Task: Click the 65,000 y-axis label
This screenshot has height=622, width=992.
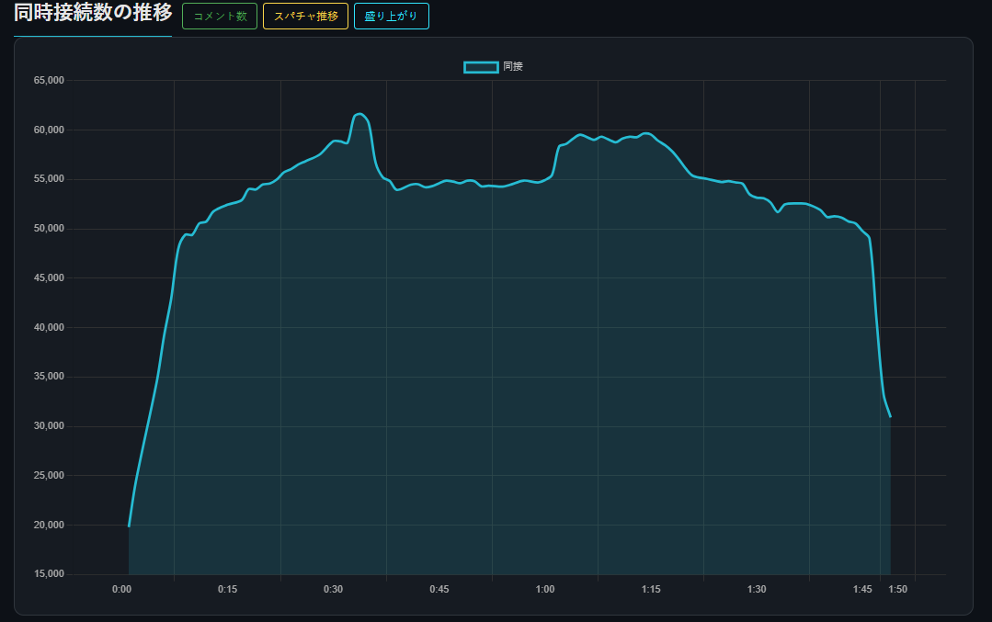Action: point(49,80)
